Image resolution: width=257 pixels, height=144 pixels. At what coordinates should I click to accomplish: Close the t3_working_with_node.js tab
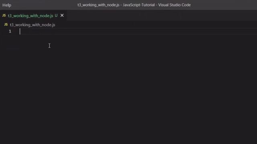pyautogui.click(x=62, y=15)
